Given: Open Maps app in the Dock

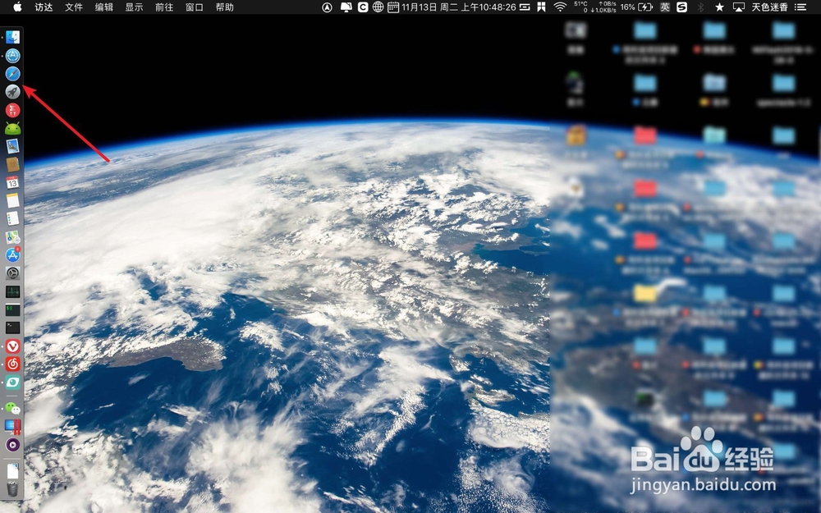Looking at the screenshot, I should coord(12,237).
